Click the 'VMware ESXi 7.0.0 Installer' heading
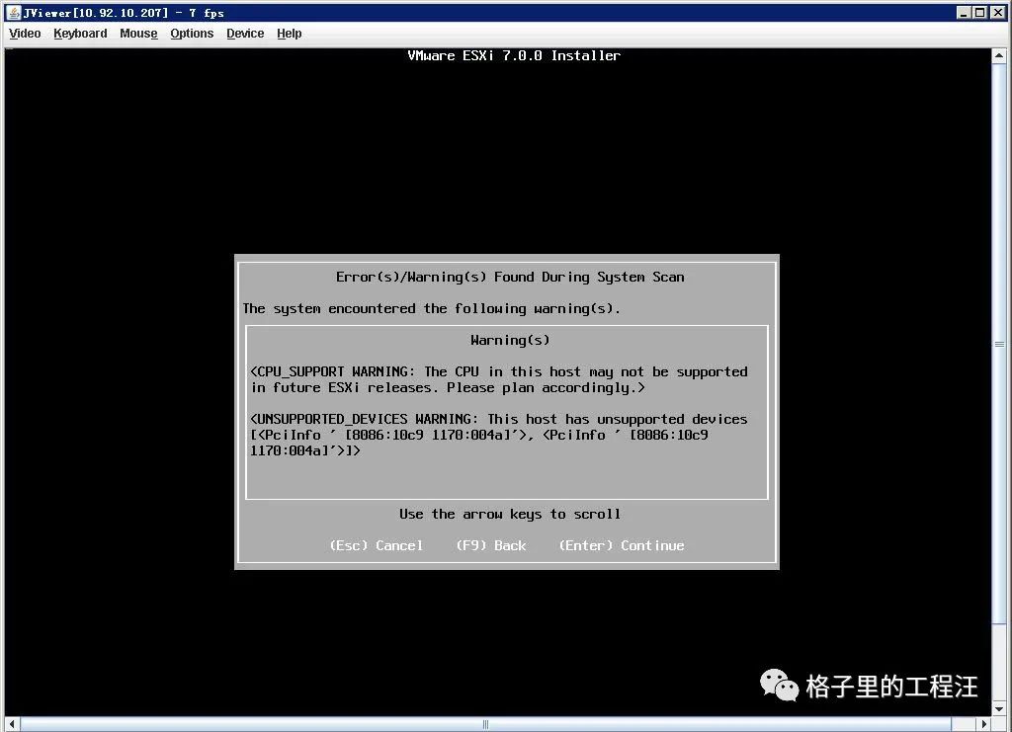Image resolution: width=1012 pixels, height=732 pixels. pyautogui.click(x=514, y=55)
